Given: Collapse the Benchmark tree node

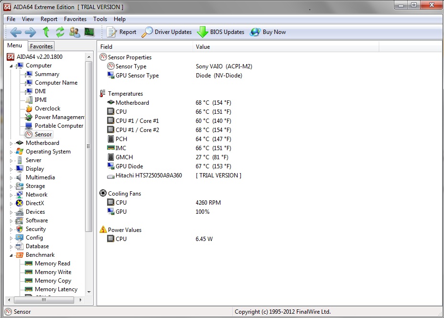Looking at the screenshot, I should [11, 255].
